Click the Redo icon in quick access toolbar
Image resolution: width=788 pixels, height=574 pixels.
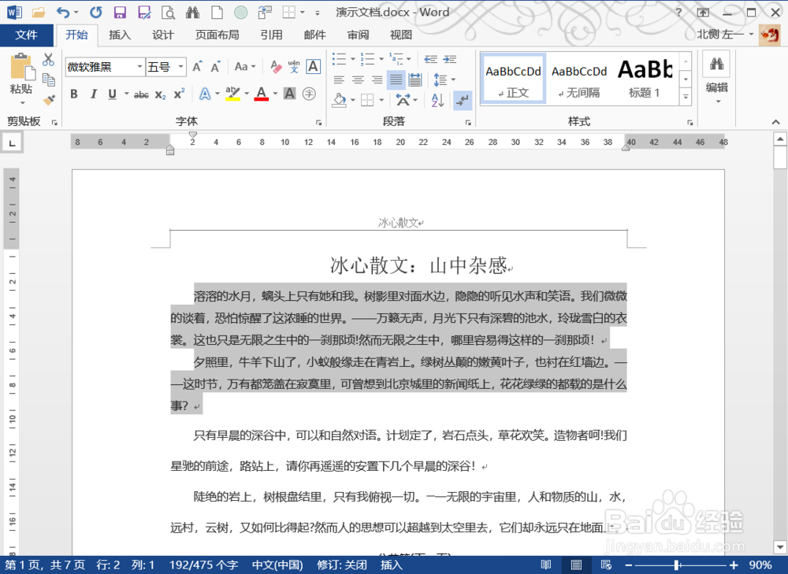(x=95, y=12)
